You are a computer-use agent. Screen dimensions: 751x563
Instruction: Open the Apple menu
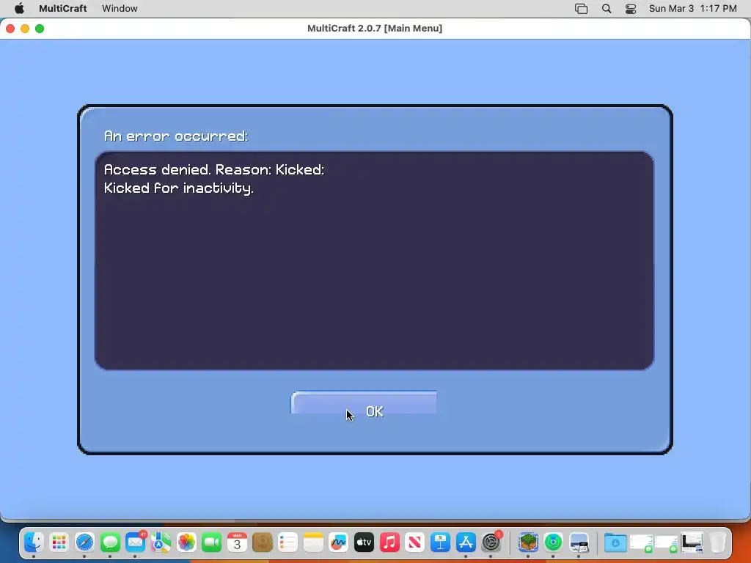tap(19, 9)
